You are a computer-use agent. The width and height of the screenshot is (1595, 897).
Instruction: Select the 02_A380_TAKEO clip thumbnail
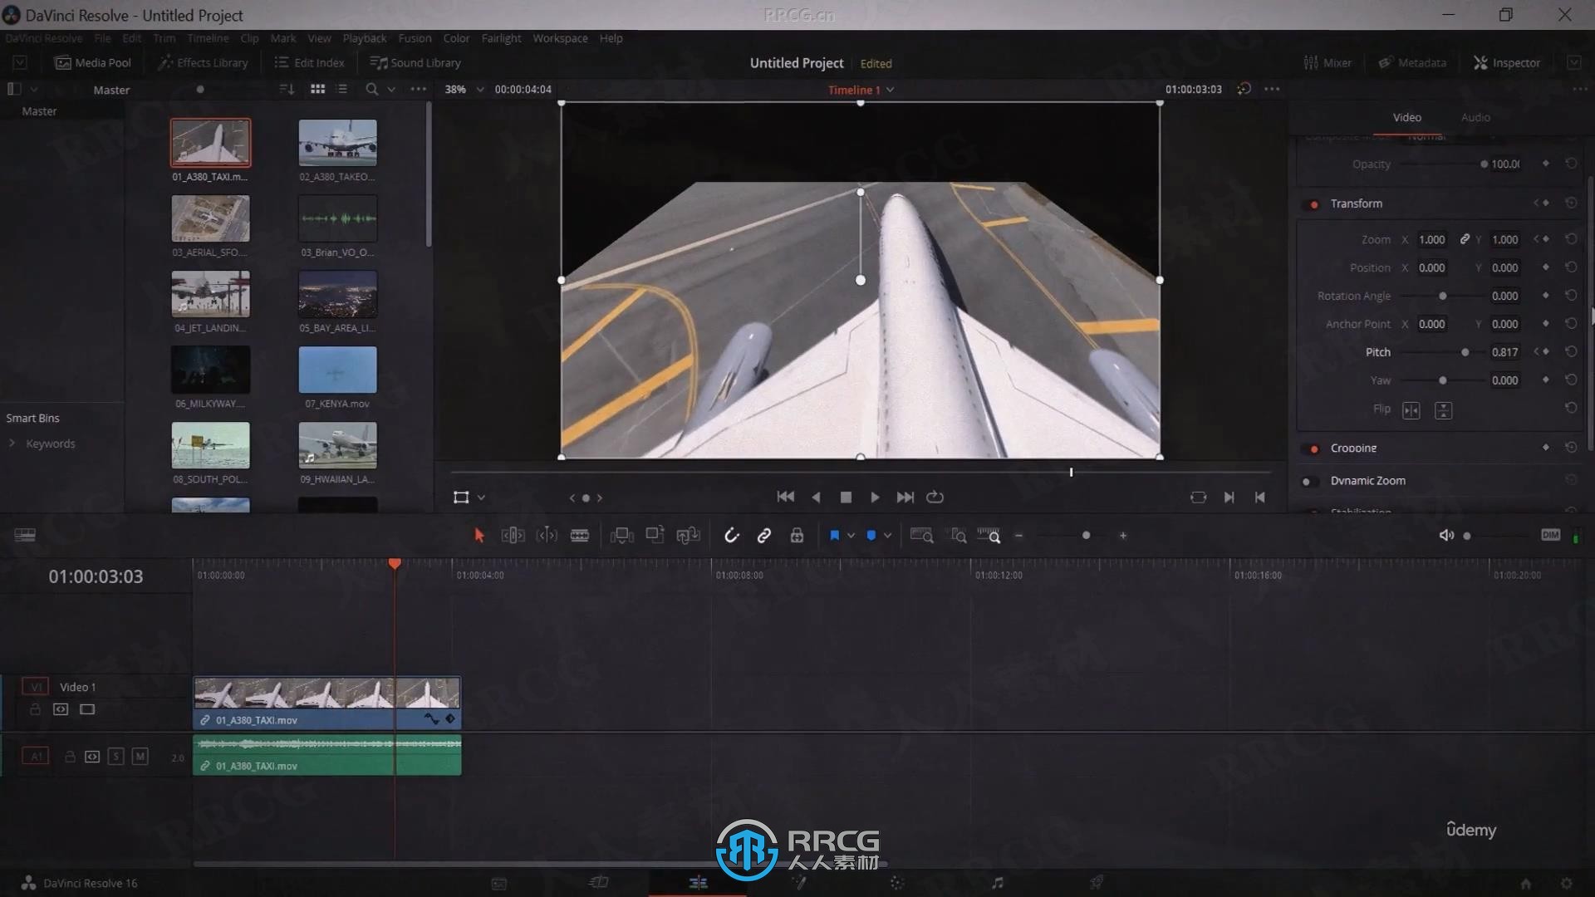pos(337,142)
